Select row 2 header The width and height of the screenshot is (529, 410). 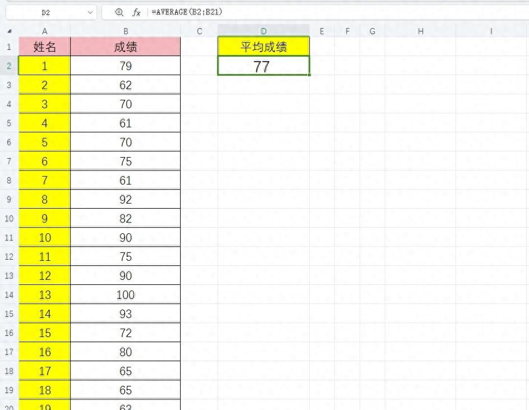9,66
